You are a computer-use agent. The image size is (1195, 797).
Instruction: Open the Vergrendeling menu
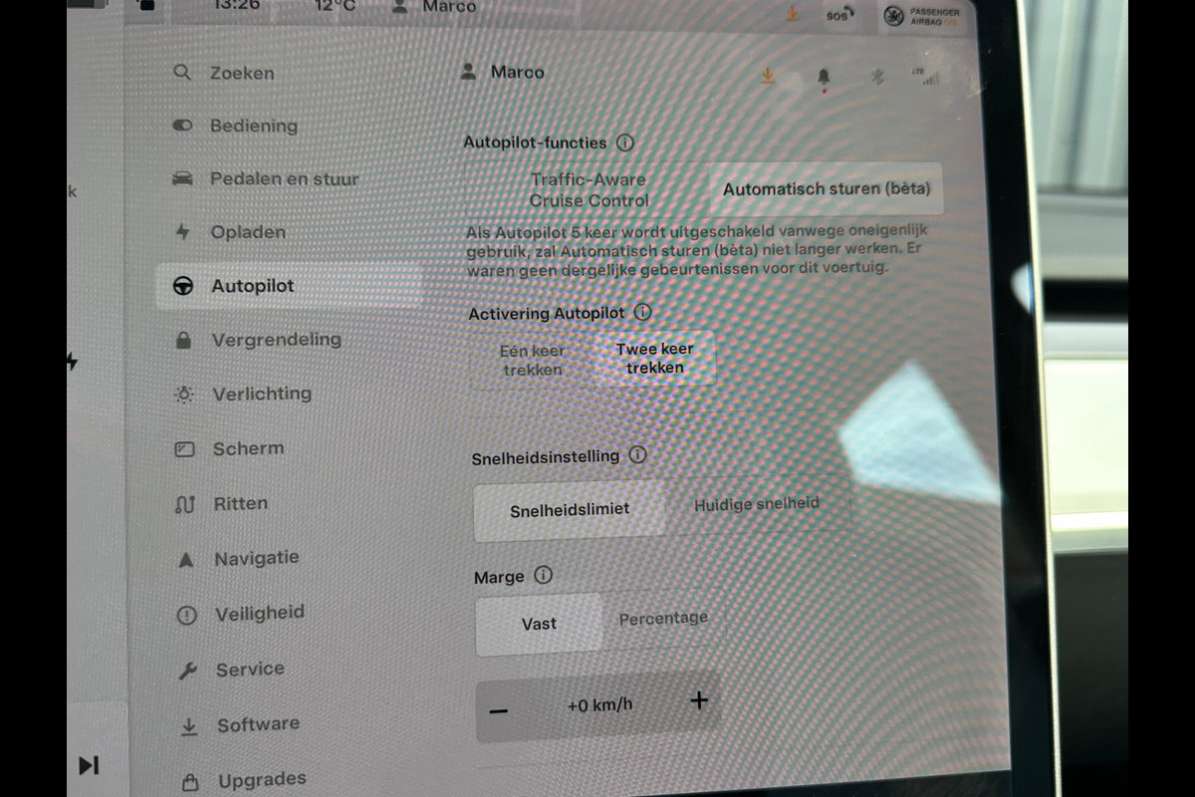click(x=275, y=340)
